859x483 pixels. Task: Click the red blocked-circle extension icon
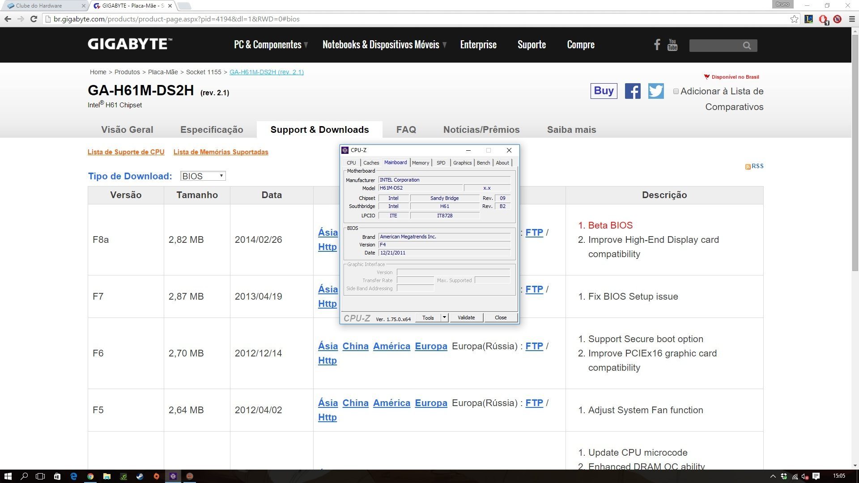838,19
